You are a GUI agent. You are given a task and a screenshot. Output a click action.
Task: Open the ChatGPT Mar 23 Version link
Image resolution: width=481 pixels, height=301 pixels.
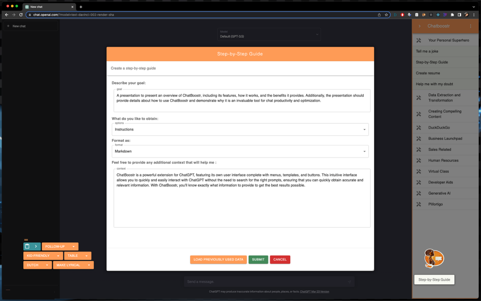click(315, 292)
